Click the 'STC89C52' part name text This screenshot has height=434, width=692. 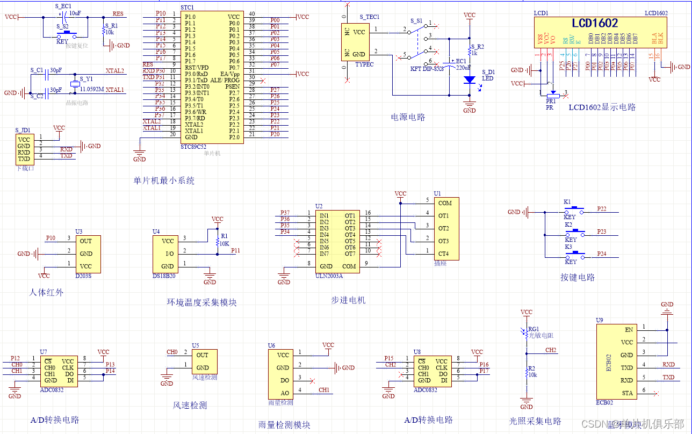coord(193,146)
